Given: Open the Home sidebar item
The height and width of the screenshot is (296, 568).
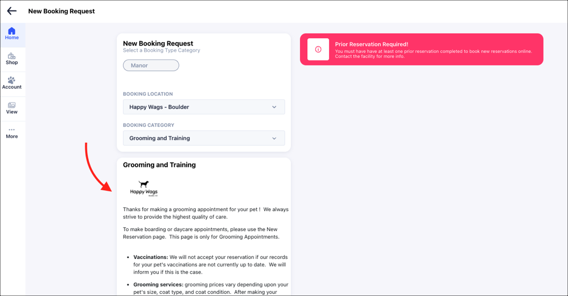Looking at the screenshot, I should pos(12,34).
